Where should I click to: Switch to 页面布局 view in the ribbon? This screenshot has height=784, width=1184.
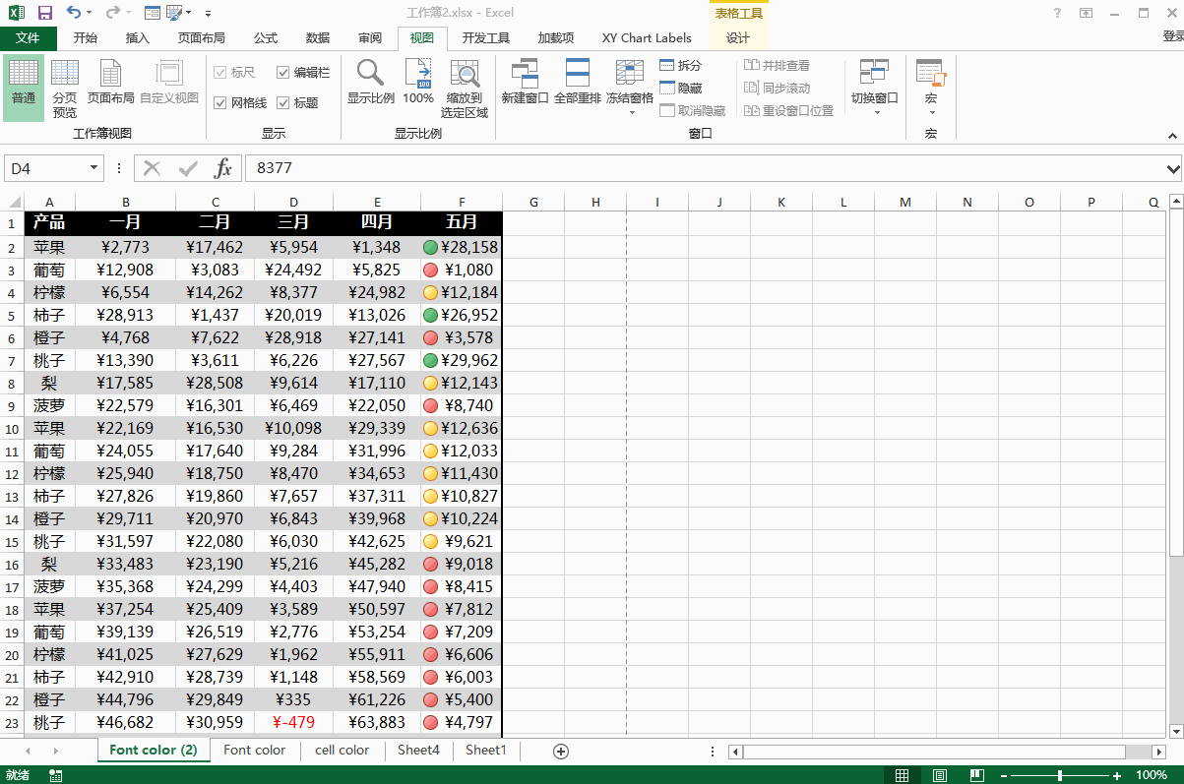tap(110, 87)
